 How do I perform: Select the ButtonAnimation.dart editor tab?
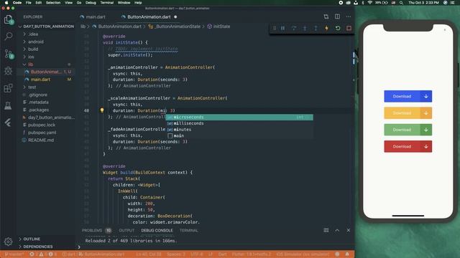149,17
